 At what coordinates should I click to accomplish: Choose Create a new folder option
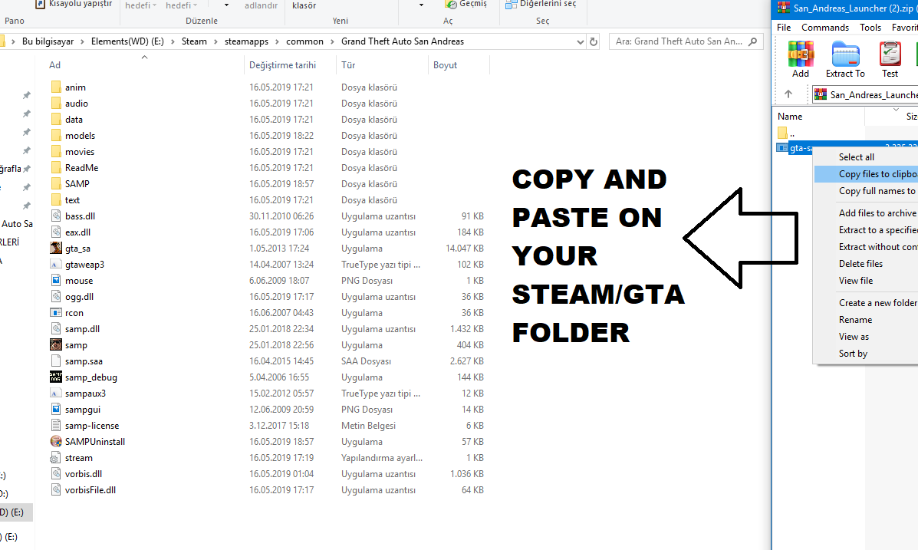(x=866, y=303)
